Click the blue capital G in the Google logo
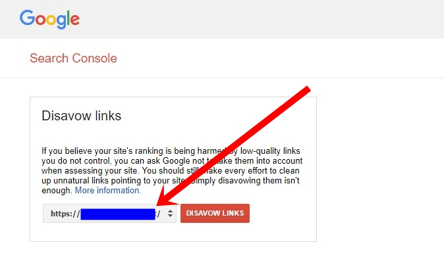444x263 pixels. [27, 18]
